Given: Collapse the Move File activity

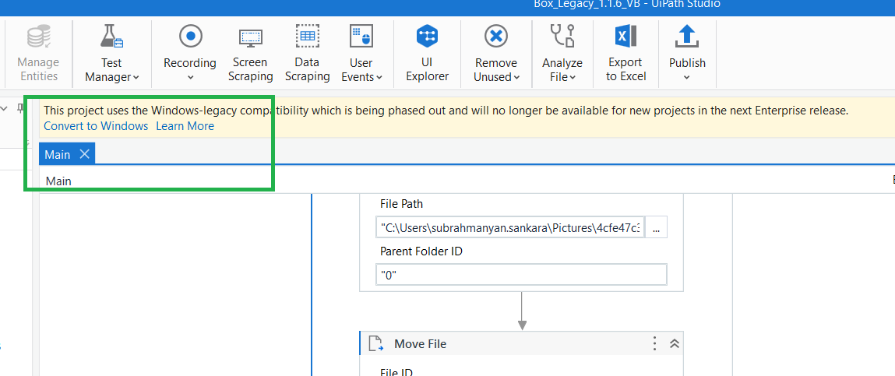Looking at the screenshot, I should point(674,343).
